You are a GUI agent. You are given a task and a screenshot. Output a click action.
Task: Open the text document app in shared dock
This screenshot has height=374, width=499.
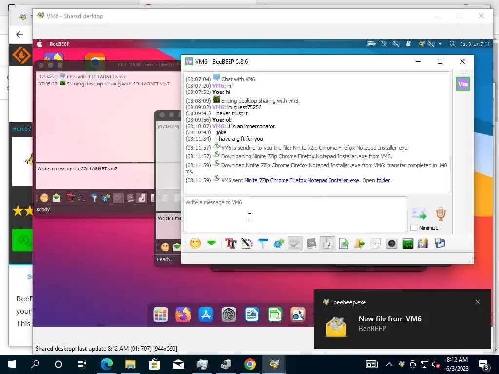pyautogui.click(x=252, y=315)
